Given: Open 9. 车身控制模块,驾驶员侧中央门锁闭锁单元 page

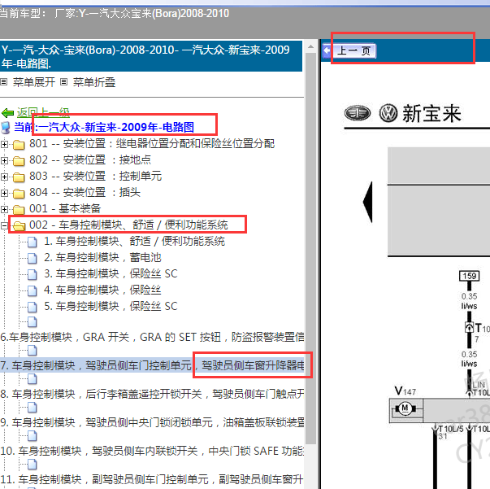Looking at the screenshot, I should coord(152,422).
